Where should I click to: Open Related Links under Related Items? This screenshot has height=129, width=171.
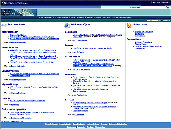coord(140,36)
